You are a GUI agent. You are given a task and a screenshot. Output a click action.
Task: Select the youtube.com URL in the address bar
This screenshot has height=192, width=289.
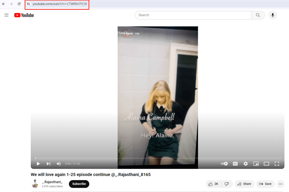coord(60,4)
